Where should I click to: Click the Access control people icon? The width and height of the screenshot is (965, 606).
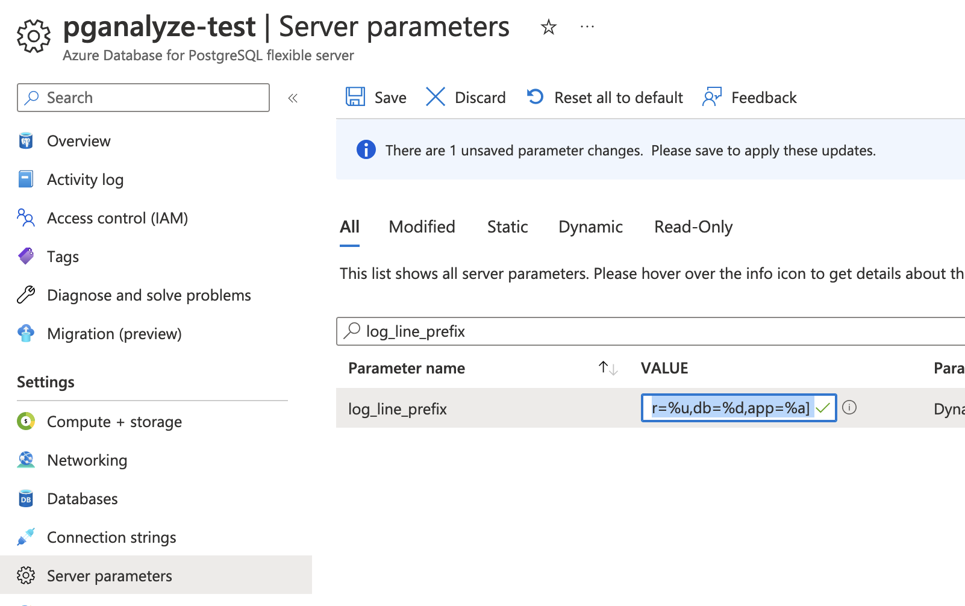click(26, 217)
